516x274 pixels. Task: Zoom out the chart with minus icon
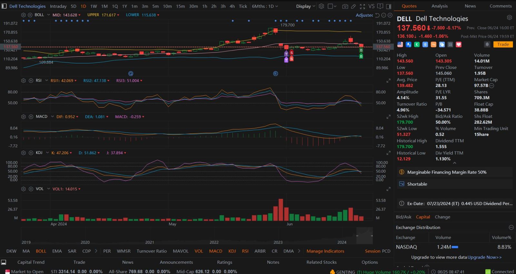tap(383, 15)
